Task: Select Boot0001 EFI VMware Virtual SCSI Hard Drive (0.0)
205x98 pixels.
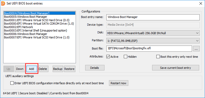Action: [x=39, y=20]
